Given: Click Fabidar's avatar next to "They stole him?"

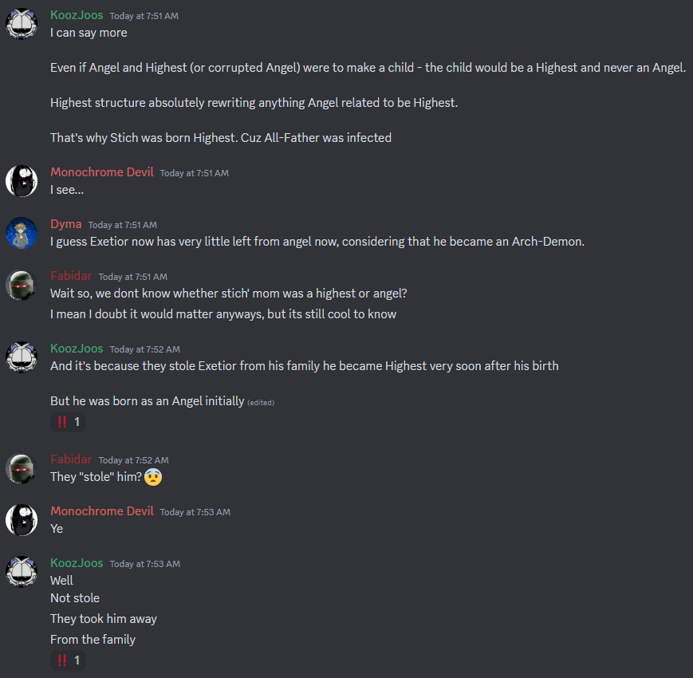Looking at the screenshot, I should [x=22, y=468].
